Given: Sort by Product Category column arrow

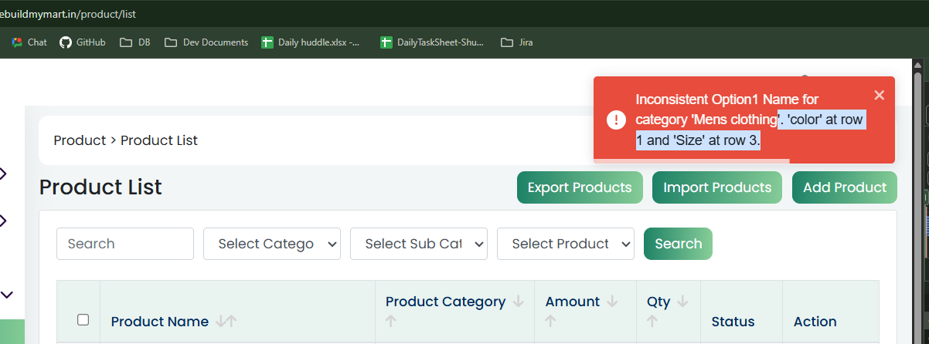Looking at the screenshot, I should coord(518,302).
